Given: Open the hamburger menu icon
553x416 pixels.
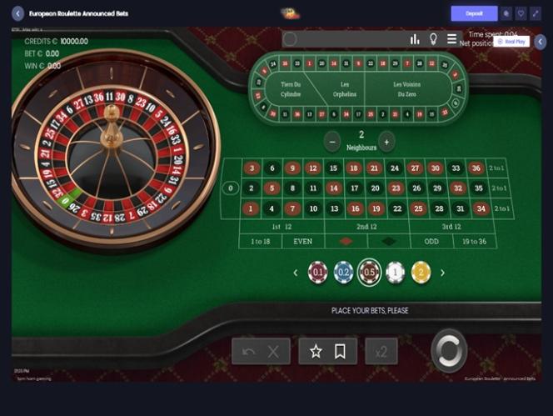Looking at the screenshot, I should 451,39.
